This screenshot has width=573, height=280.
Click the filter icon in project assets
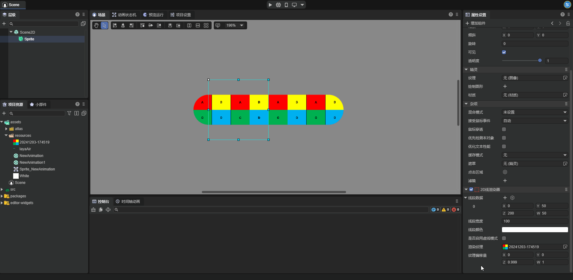(69, 113)
